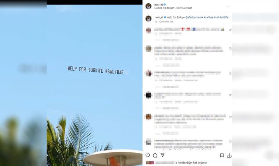The height and width of the screenshot is (166, 279).
Task: Click the caption's nusr_et avatar picture
Action: (x=148, y=18)
